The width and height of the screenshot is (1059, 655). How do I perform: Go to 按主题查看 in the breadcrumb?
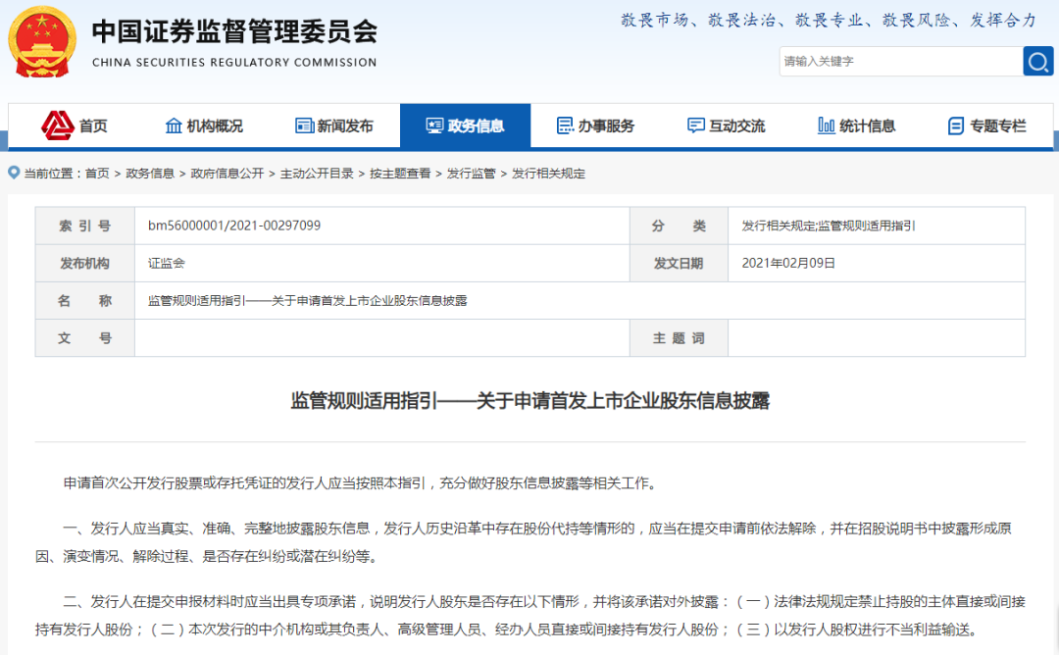[400, 174]
